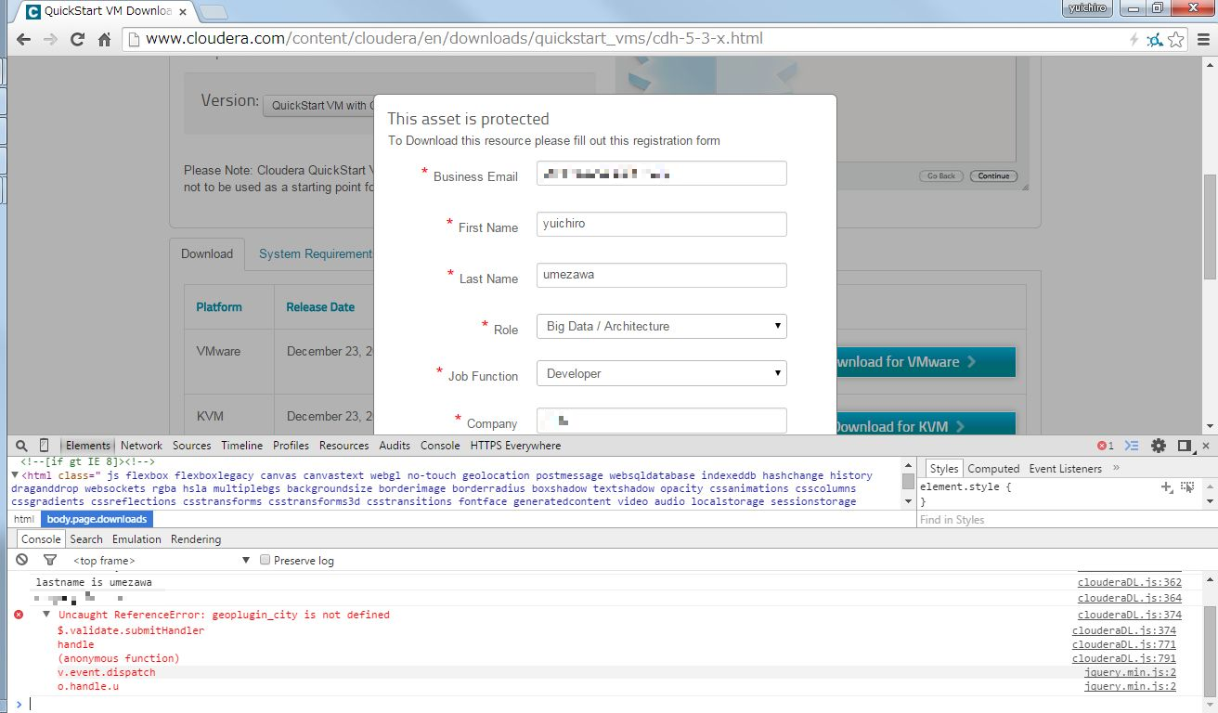Viewport: 1218px width, 713px height.
Task: Collapse the ReferenceError stack trace
Action: [45, 615]
